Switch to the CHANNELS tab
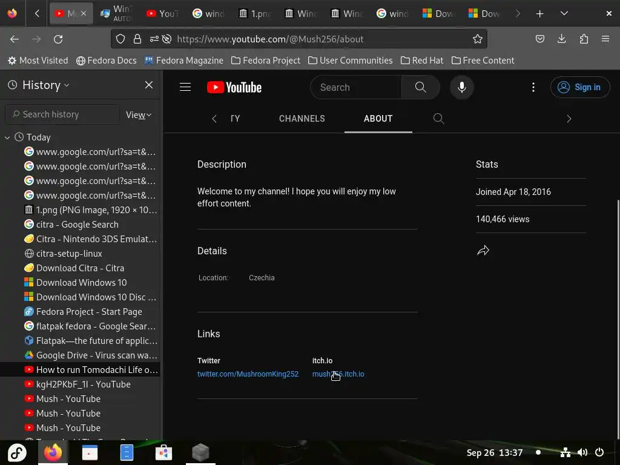The image size is (620, 465). [302, 119]
